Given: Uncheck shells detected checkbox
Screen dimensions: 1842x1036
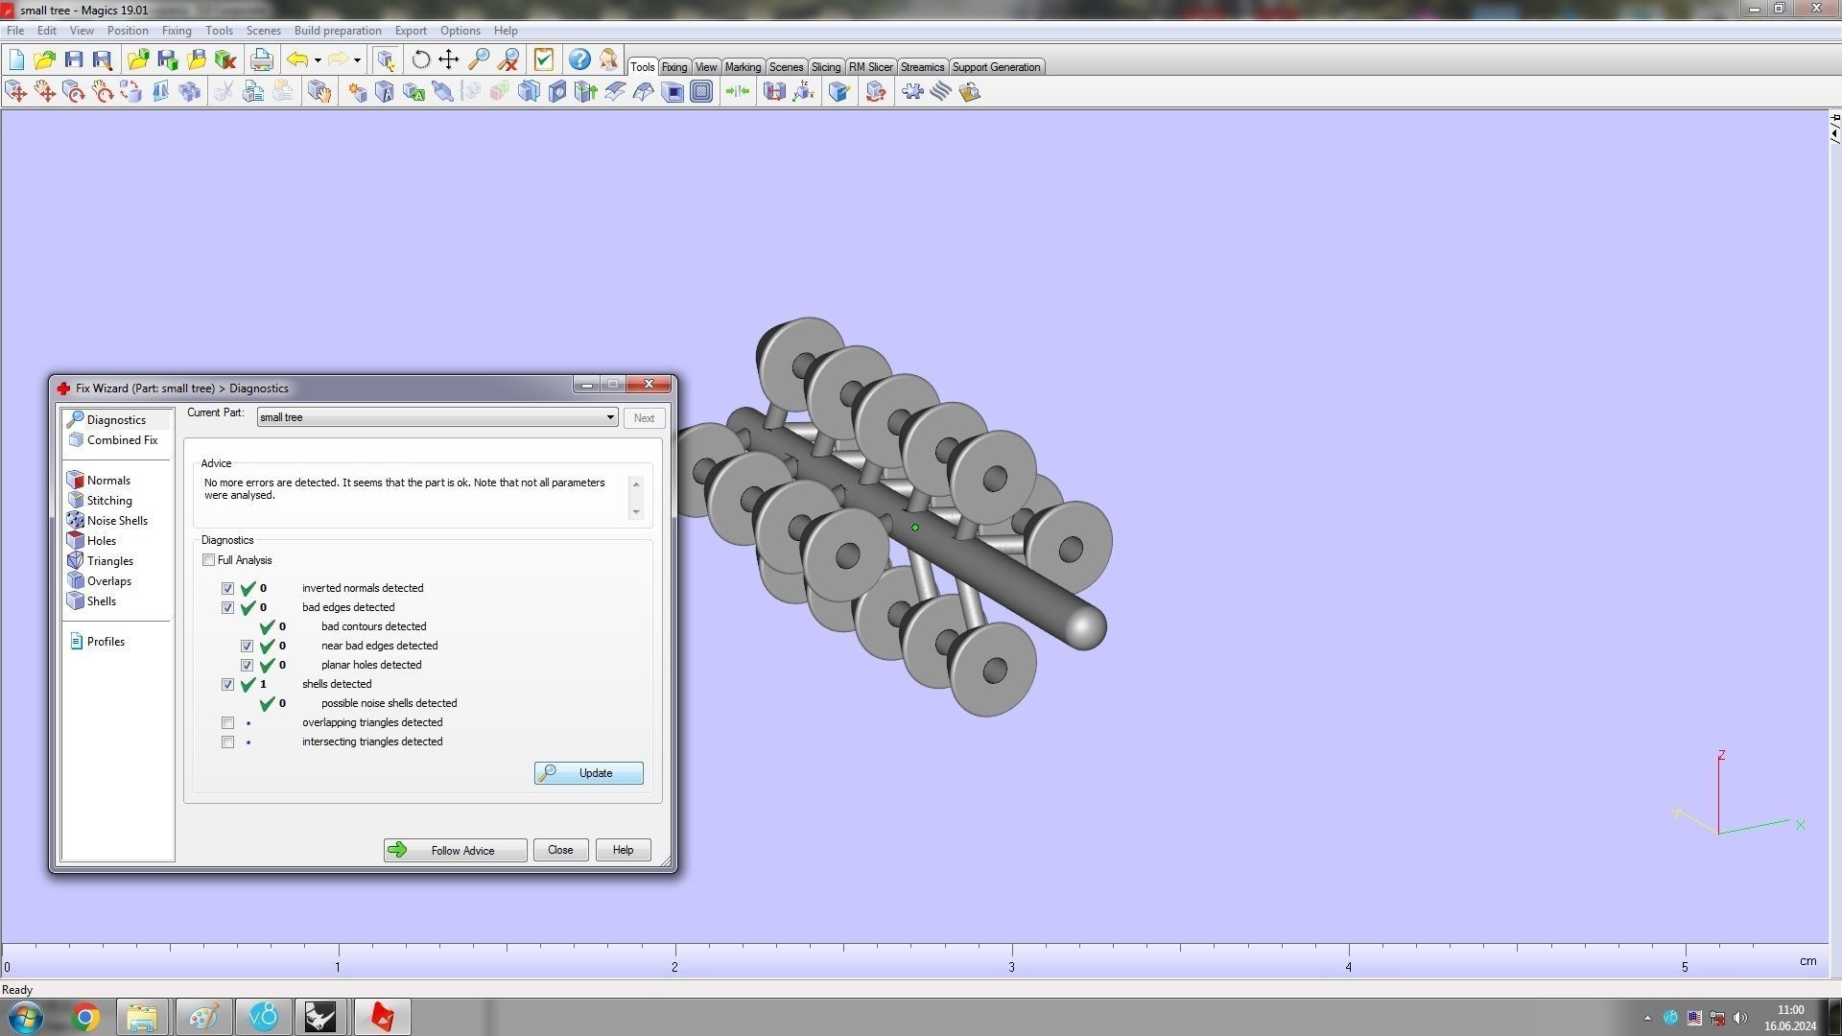Looking at the screenshot, I should point(227,684).
